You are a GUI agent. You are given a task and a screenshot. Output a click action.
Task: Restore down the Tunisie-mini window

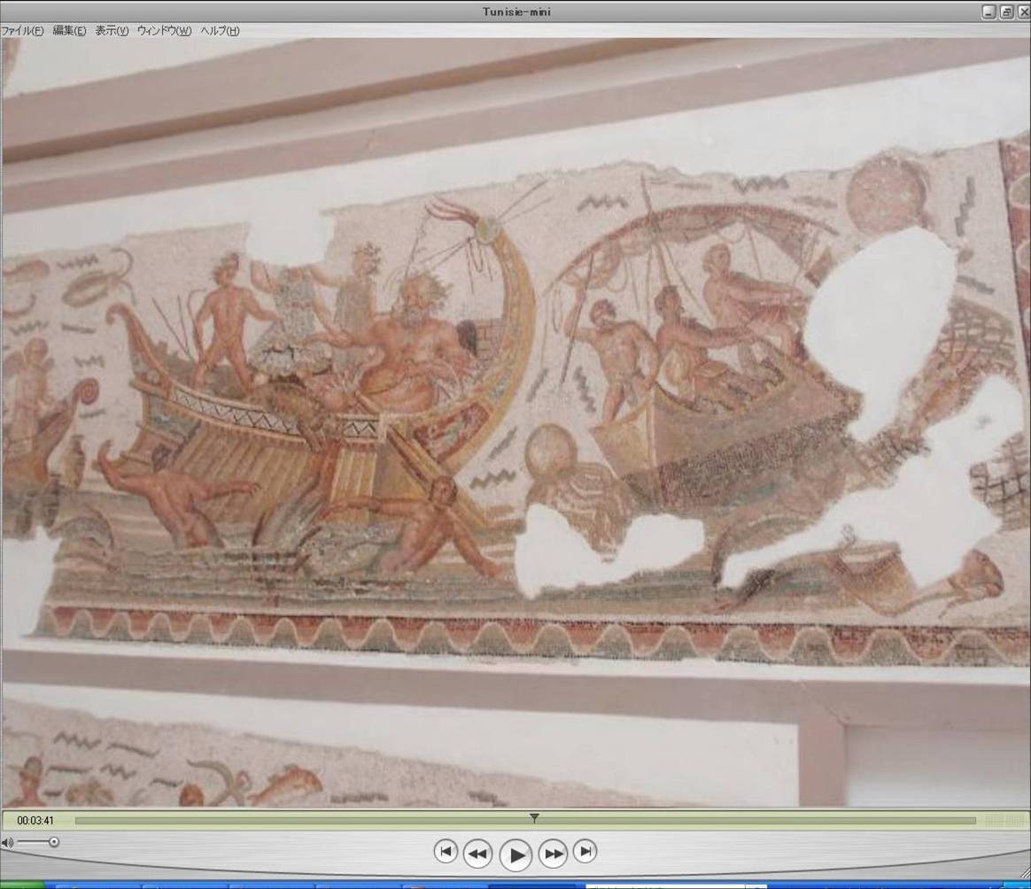(x=1007, y=12)
